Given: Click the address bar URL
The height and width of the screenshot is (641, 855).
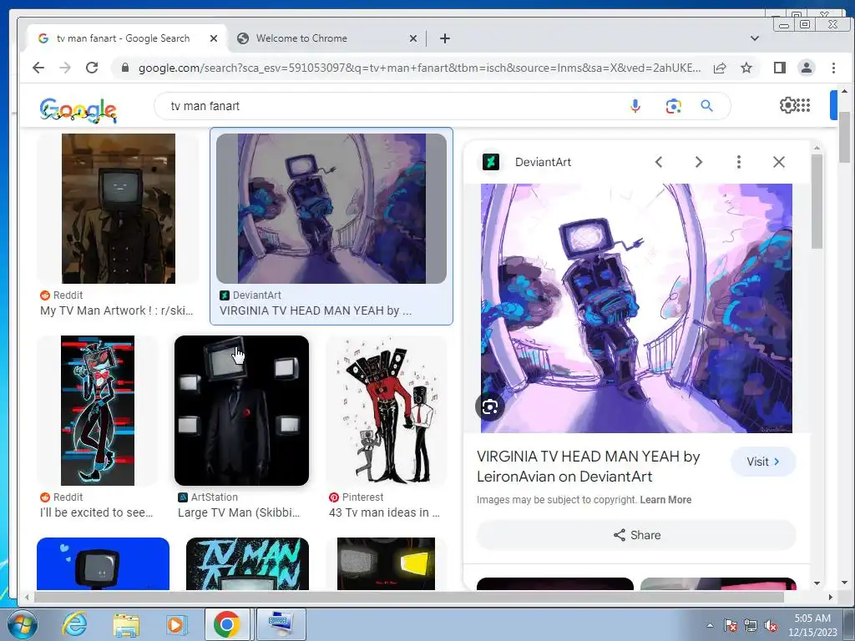Looking at the screenshot, I should tap(419, 68).
